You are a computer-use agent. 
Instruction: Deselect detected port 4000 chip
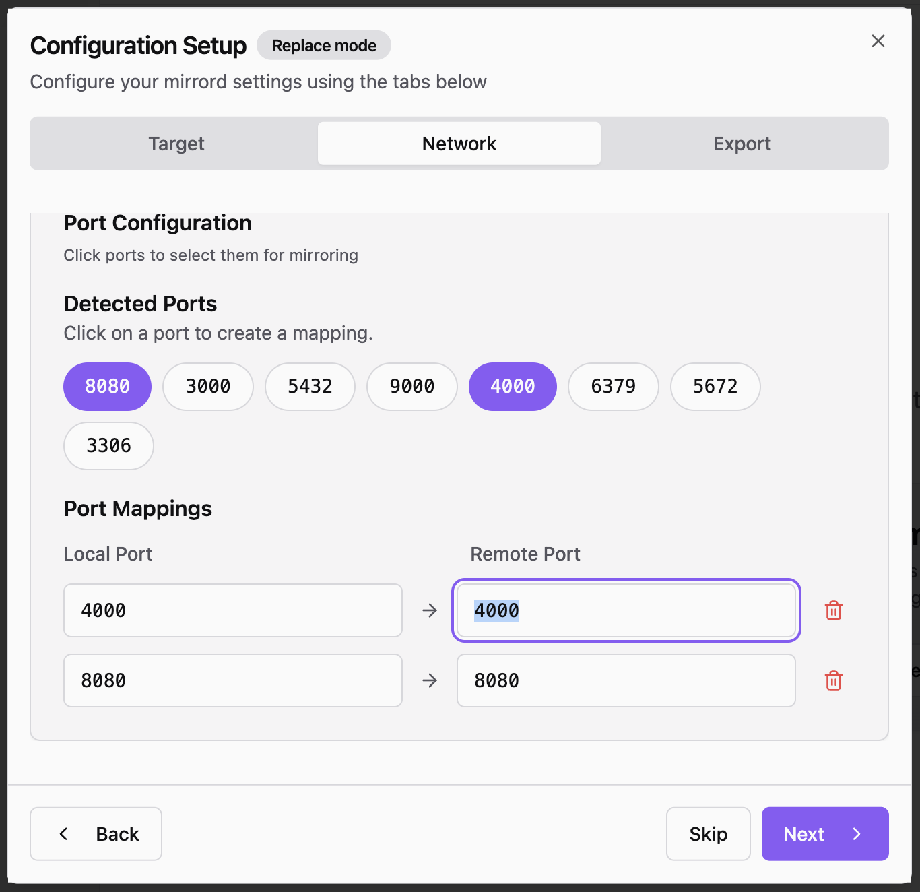(513, 387)
